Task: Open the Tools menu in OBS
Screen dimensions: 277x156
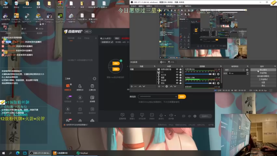Action: click(x=180, y=6)
